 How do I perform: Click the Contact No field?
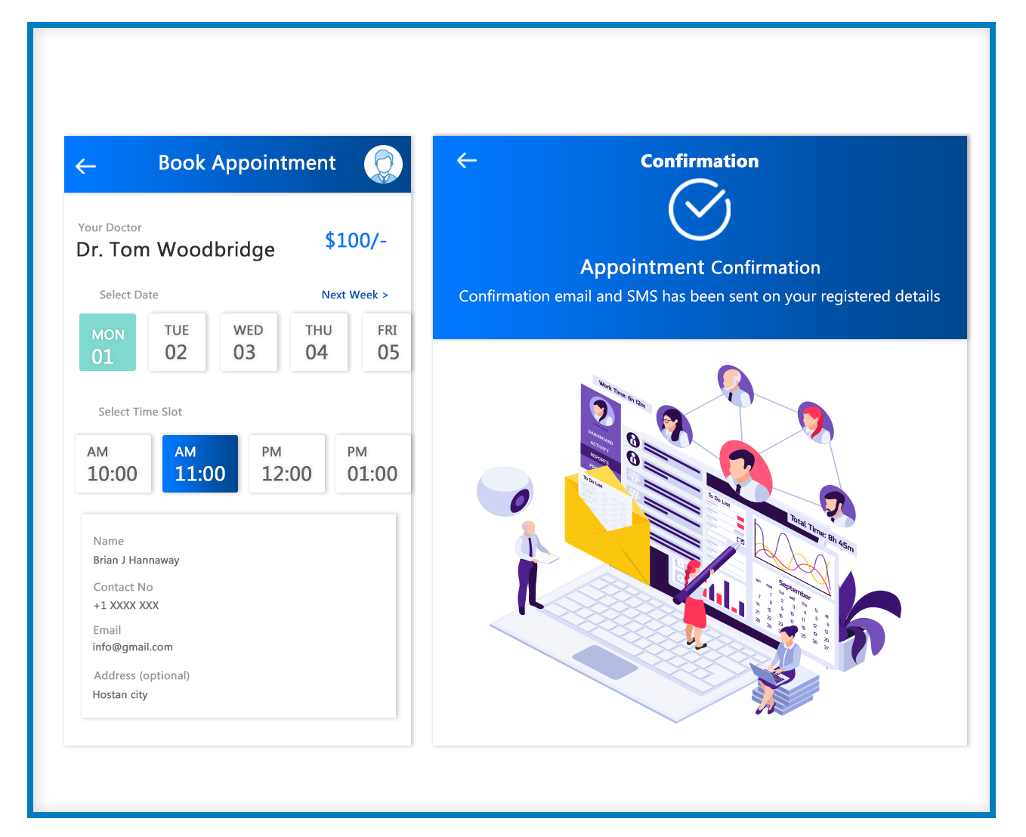point(126,605)
